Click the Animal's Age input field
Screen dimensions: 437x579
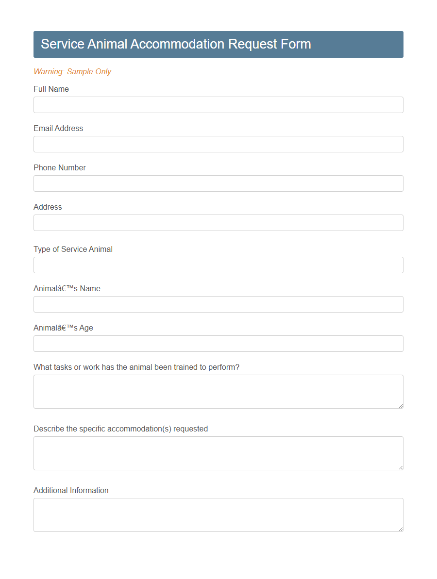pyautogui.click(x=218, y=344)
